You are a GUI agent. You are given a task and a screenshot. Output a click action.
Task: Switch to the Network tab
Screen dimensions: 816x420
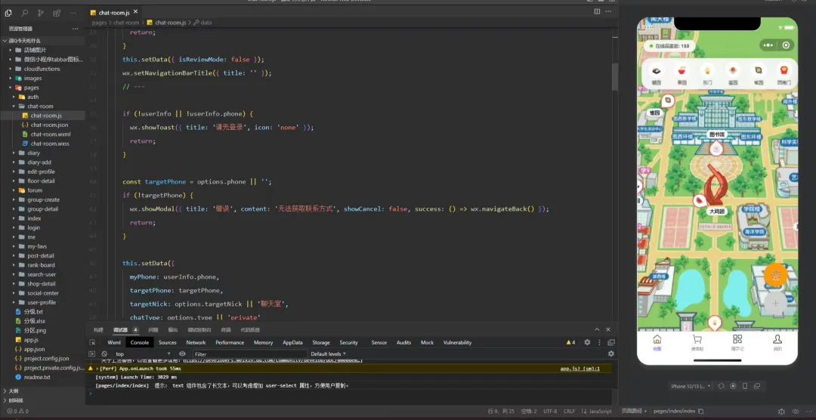click(196, 342)
